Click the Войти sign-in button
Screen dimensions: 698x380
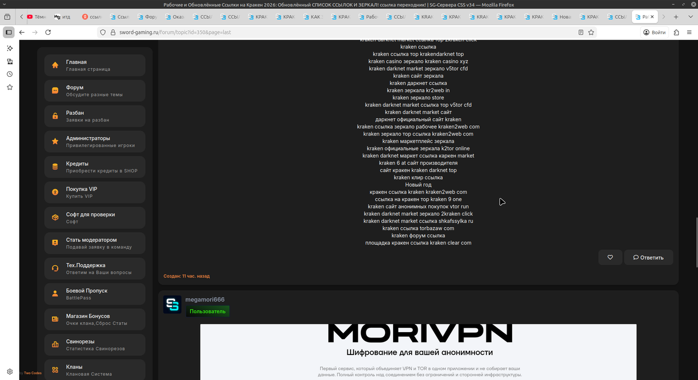tap(655, 32)
